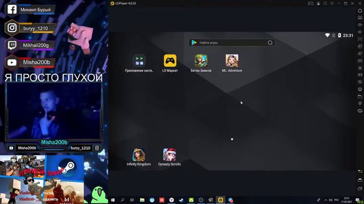Decrease volume with sidebar speaker-minus icon

click(x=360, y=32)
